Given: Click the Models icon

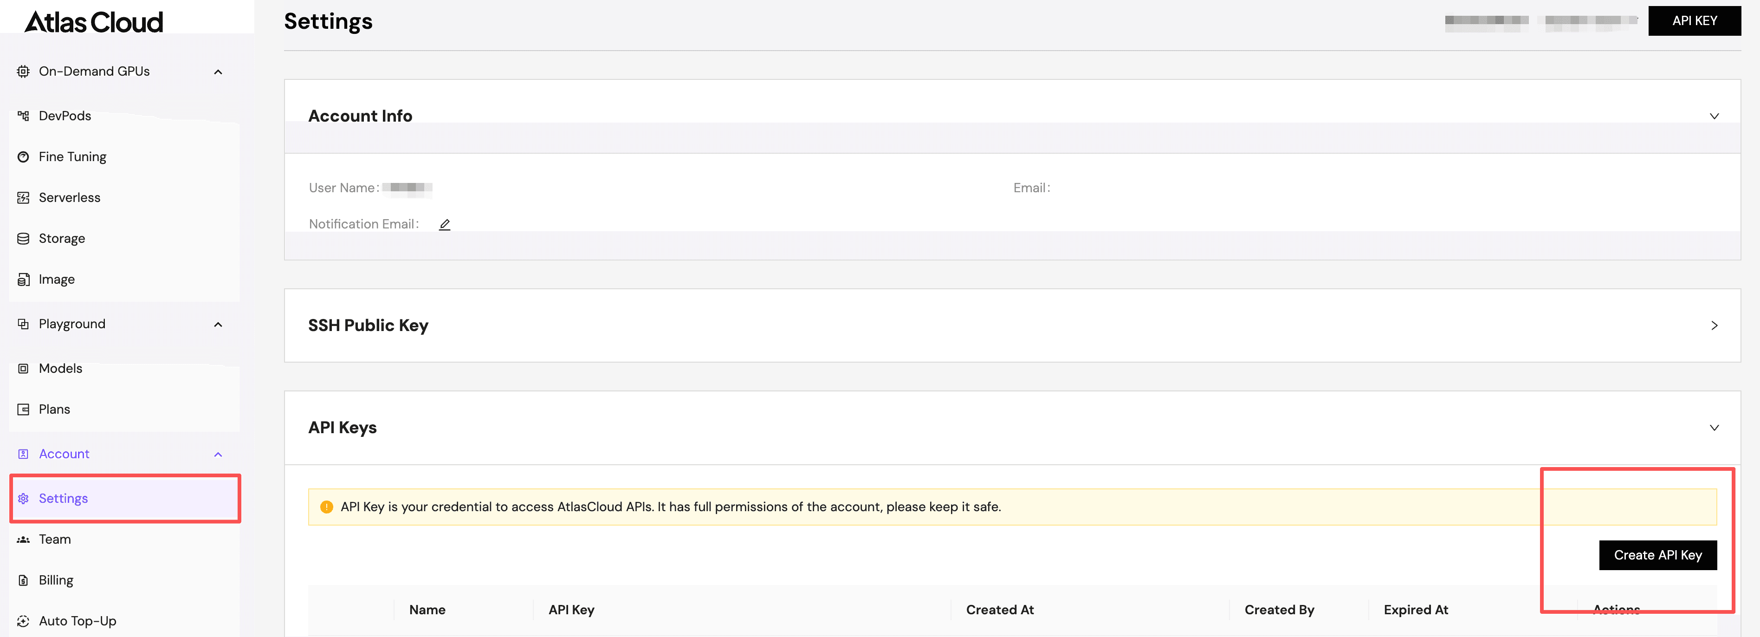Looking at the screenshot, I should [x=23, y=368].
